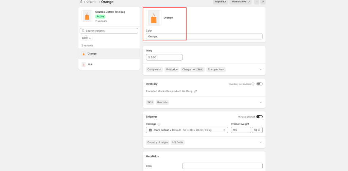Open the kg weight unit dropdown
This screenshot has height=171, width=348.
click(257, 130)
